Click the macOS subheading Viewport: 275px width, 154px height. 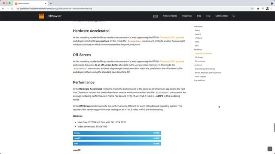(x=77, y=150)
